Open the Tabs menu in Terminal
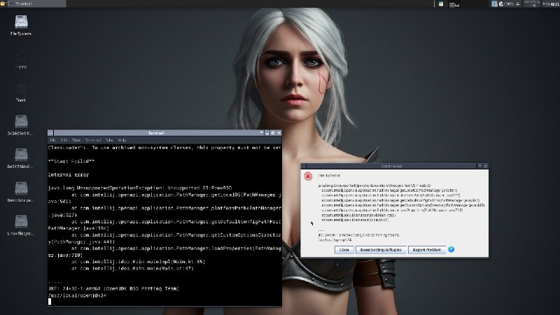560x315 pixels. click(x=109, y=141)
